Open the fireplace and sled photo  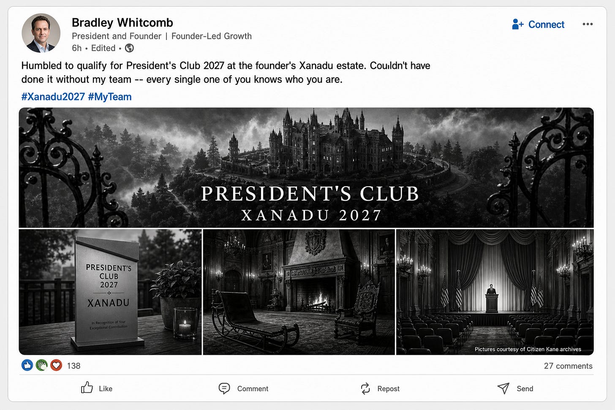point(299,292)
